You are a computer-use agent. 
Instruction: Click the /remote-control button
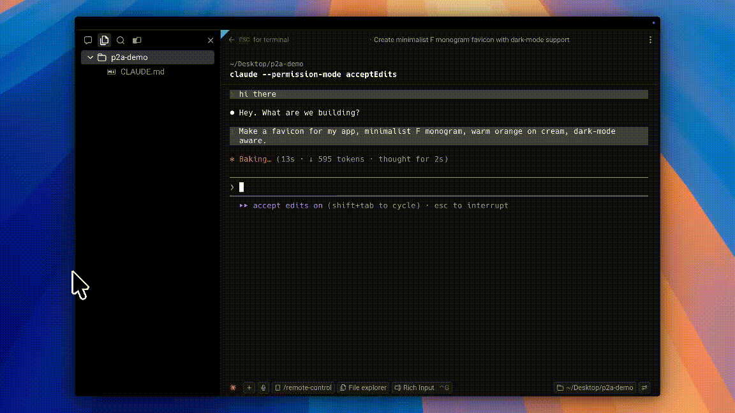click(x=303, y=388)
